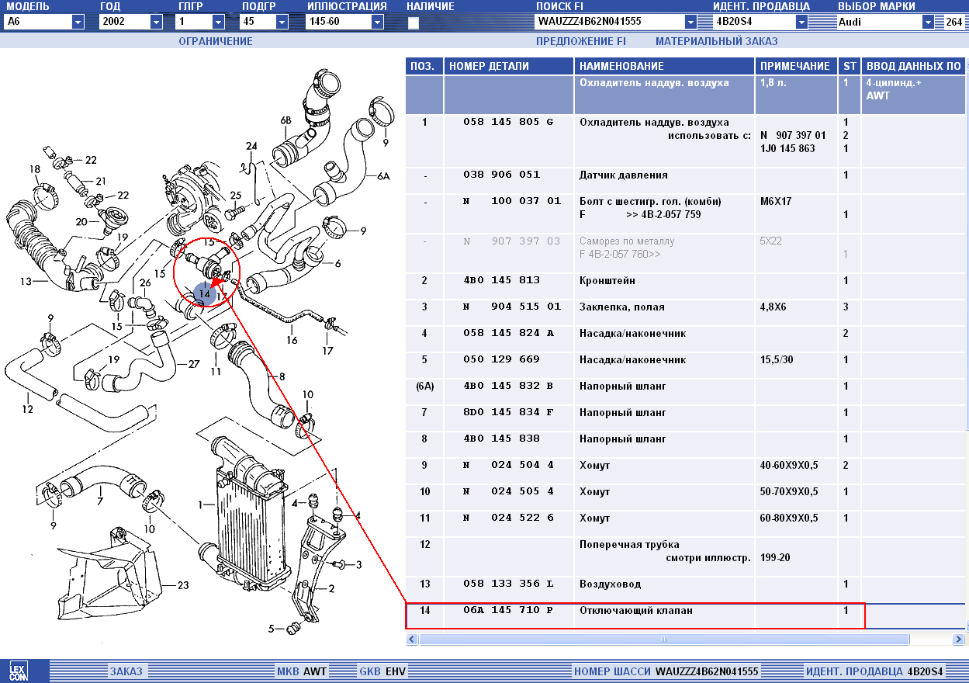Open the МОДЕЛЬ dropdown showing A6
The height and width of the screenshot is (683, 969).
click(78, 23)
